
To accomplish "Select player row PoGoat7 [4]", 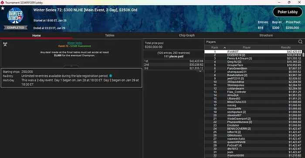I will click(x=253, y=145).
